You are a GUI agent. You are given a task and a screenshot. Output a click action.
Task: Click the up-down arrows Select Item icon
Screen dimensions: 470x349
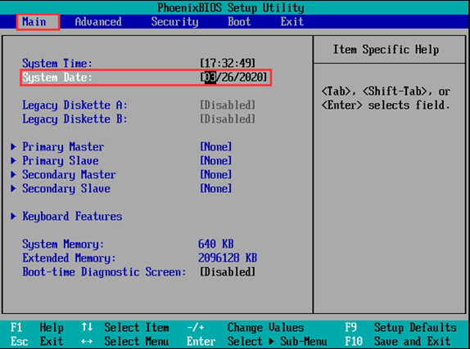pyautogui.click(x=87, y=327)
